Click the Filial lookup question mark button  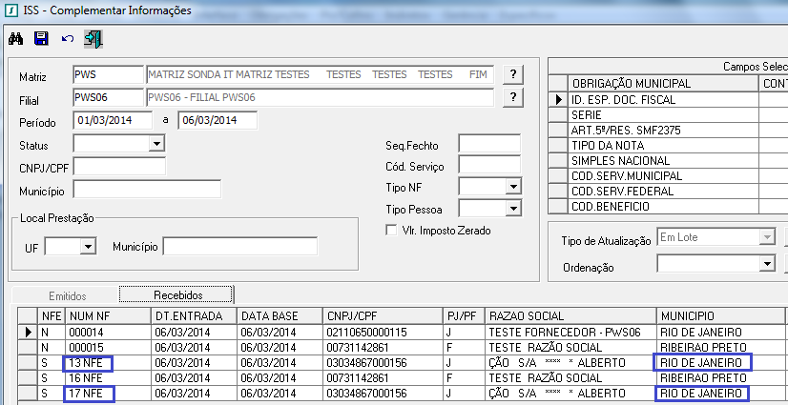(x=514, y=97)
